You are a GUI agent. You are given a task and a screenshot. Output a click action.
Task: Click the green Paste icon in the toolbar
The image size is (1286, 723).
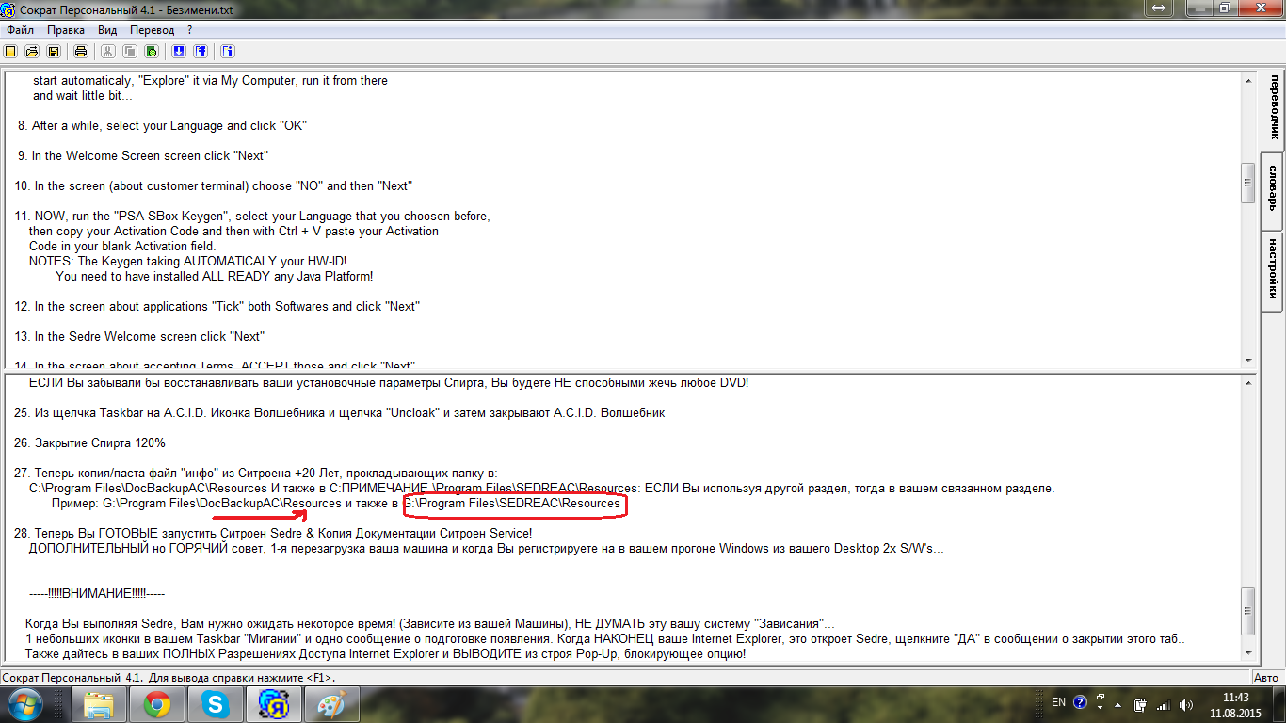pos(152,51)
